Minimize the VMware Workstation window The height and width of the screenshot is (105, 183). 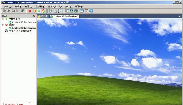pyautogui.click(x=174, y=2)
